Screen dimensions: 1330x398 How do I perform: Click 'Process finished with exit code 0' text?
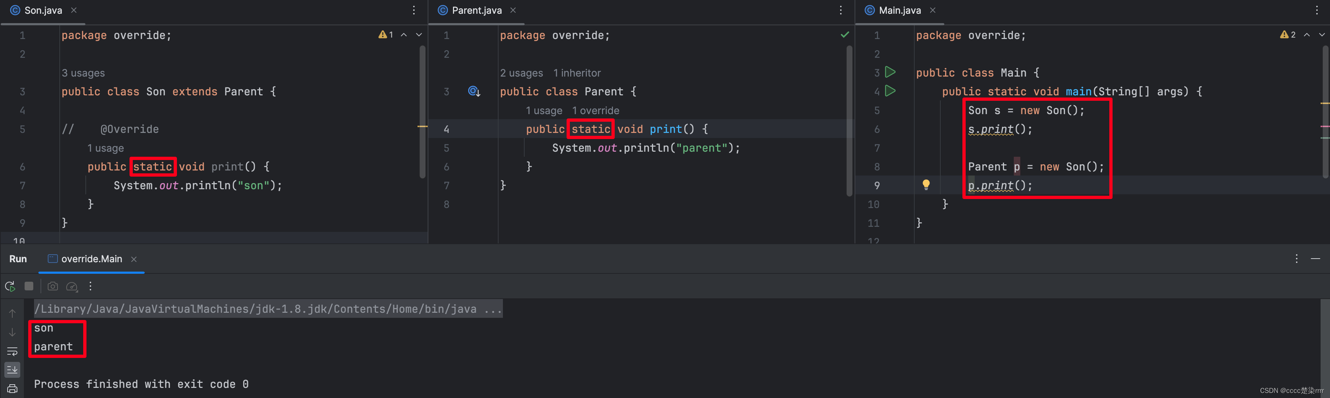tap(141, 384)
